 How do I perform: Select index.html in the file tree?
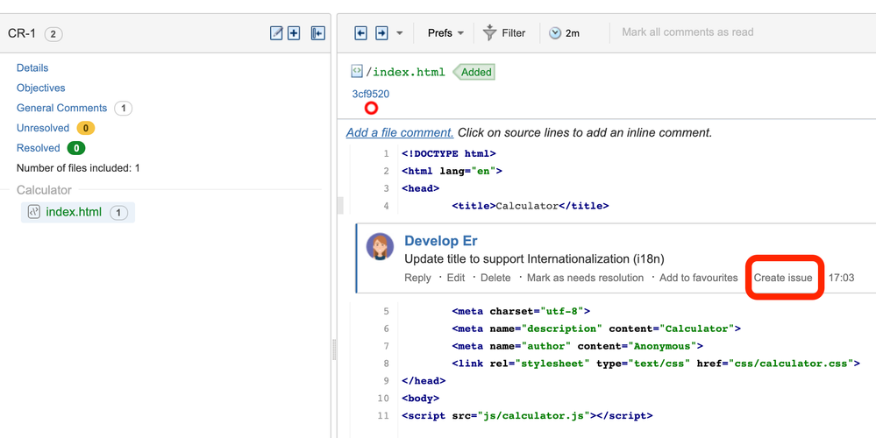74,212
